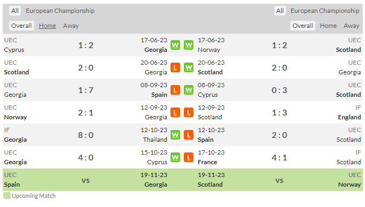Switch to the right Home tab
This screenshot has height=207, width=365.
click(328, 26)
